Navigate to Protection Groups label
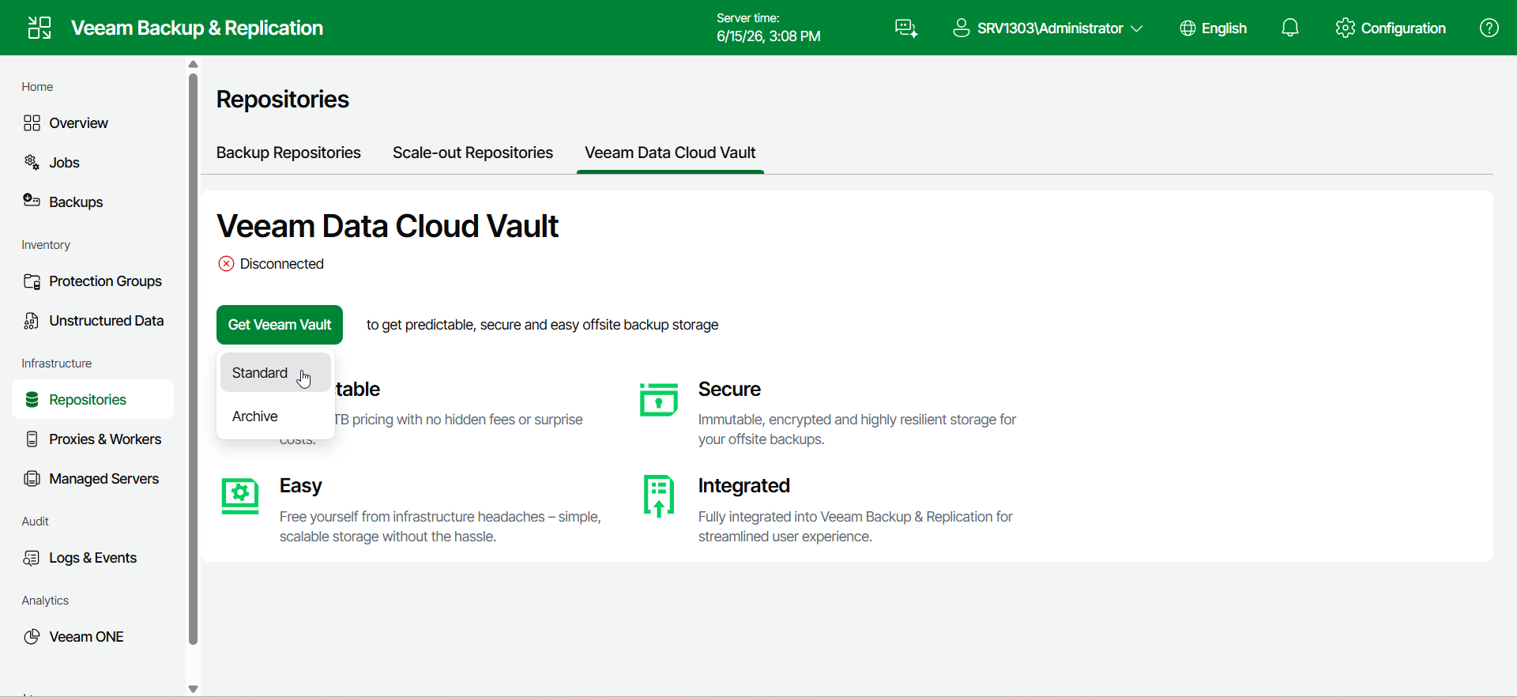The image size is (1517, 697). coord(105,281)
